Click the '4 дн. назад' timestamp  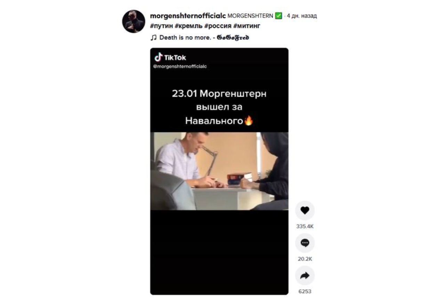pos(302,16)
